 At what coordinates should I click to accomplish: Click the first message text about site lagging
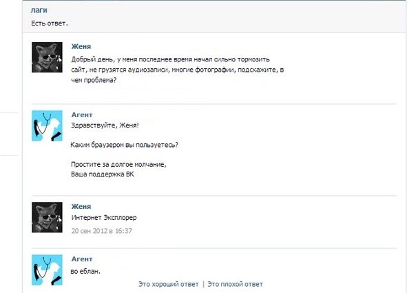coord(178,70)
